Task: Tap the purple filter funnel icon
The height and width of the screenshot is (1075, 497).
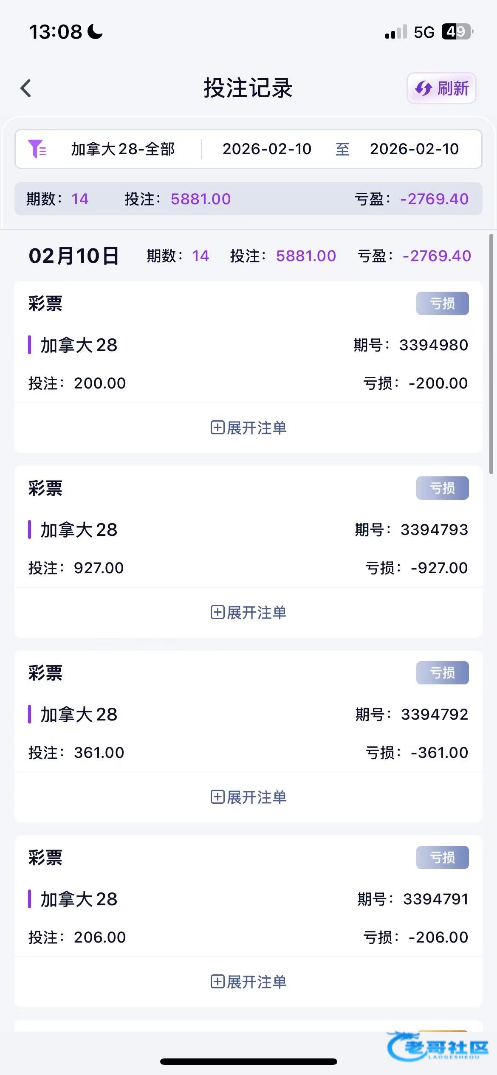Action: click(37, 149)
